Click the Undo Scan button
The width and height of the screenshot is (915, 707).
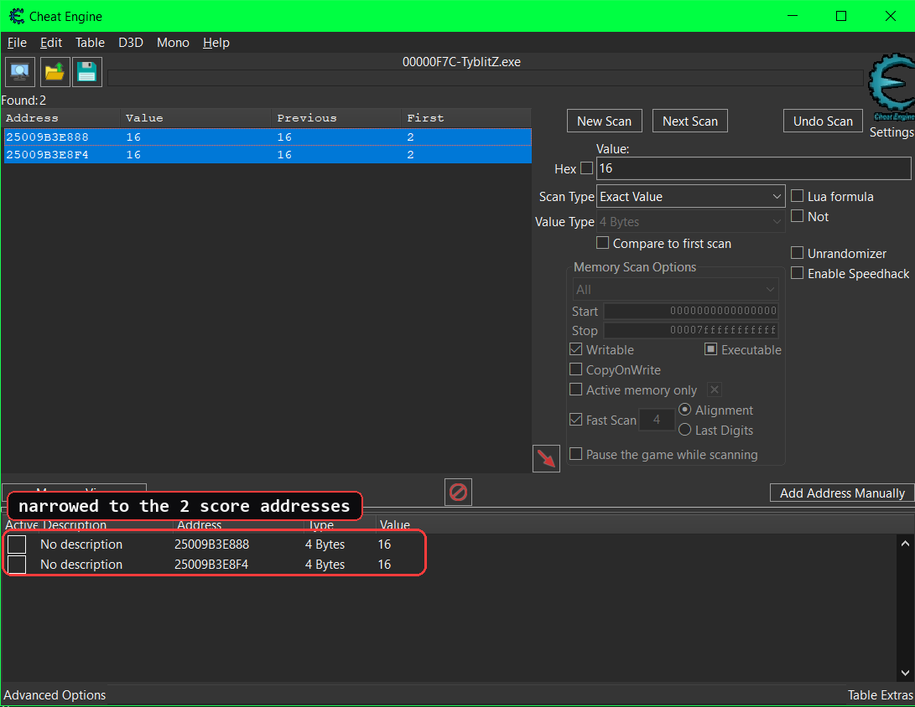(x=823, y=121)
